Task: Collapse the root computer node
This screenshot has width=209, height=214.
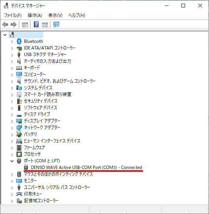Action: (x=5, y=35)
